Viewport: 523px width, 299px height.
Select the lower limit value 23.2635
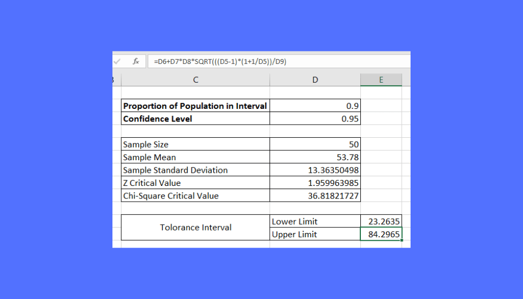coord(381,221)
